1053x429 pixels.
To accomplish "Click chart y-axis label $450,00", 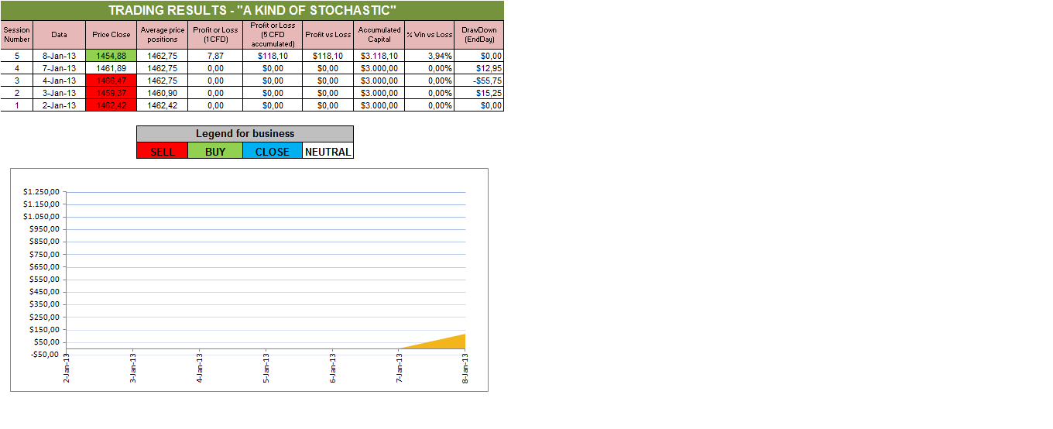I will (x=44, y=292).
